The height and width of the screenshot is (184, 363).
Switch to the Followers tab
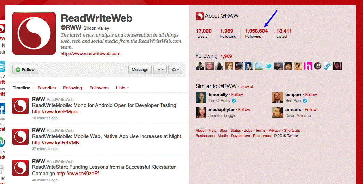coord(99,88)
